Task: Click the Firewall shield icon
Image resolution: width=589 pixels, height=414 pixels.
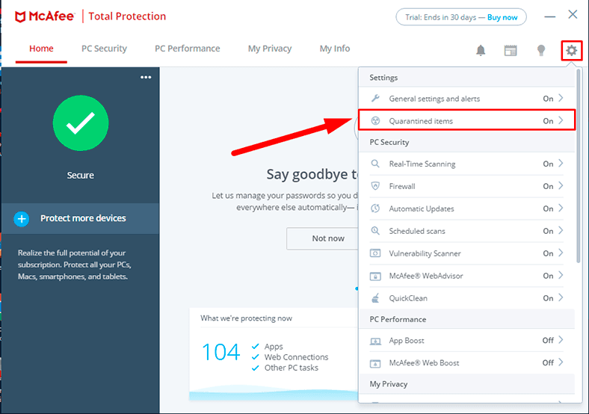Action: [375, 186]
